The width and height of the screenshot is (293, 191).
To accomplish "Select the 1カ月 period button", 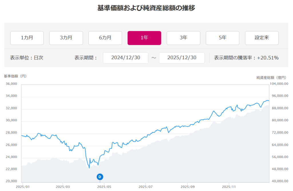I will [27, 38].
